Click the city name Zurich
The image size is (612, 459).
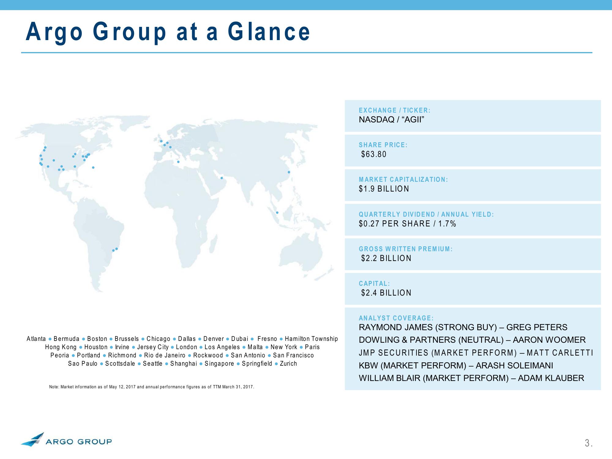[x=288, y=364]
